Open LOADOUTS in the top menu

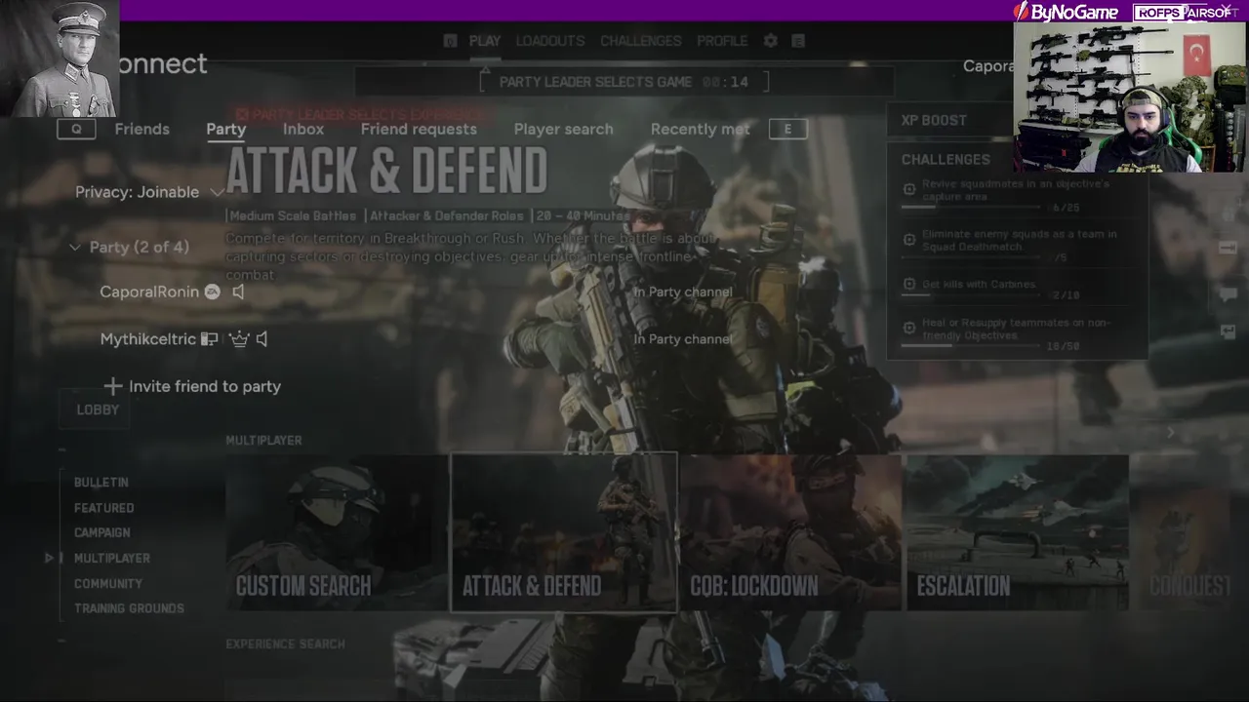(550, 41)
